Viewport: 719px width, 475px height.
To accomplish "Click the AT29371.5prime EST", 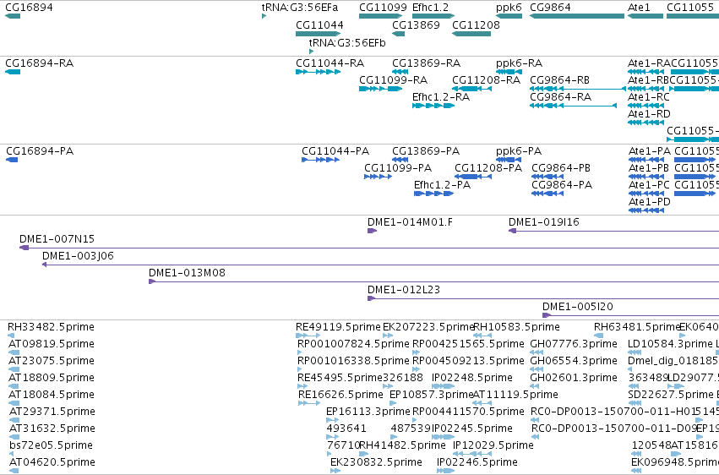I will point(14,420).
